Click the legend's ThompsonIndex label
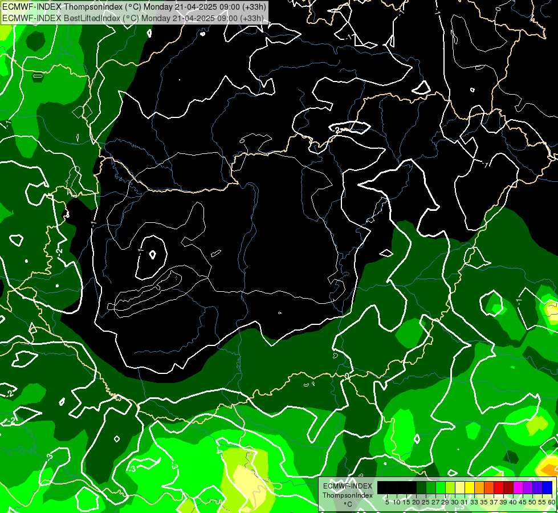 (x=348, y=495)
